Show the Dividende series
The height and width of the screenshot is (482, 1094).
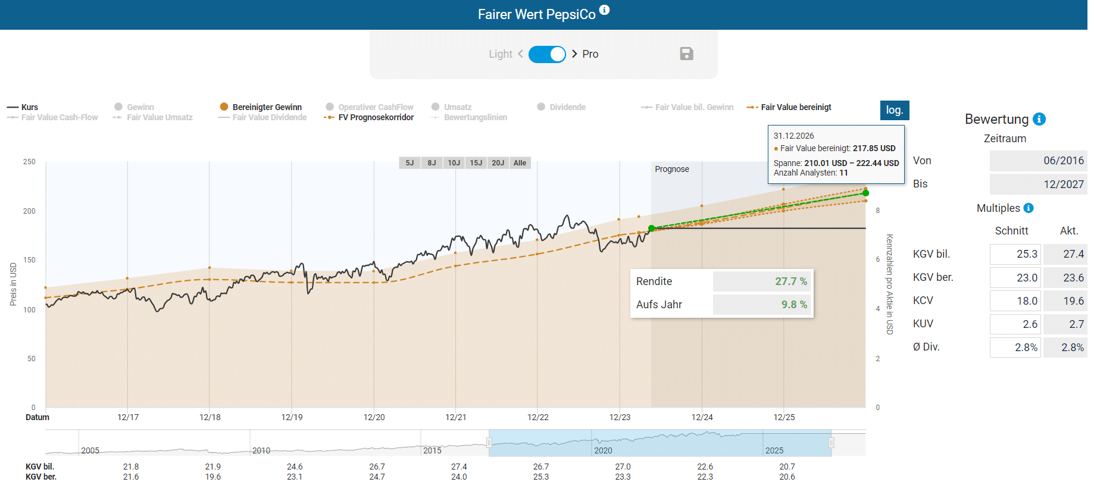[x=561, y=107]
